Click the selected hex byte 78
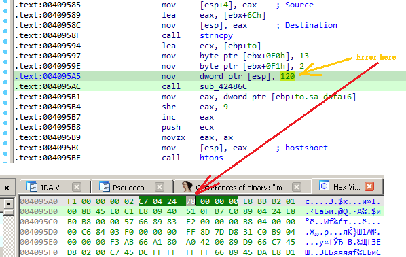The width and height of the screenshot is (406, 257). pyautogui.click(x=191, y=201)
